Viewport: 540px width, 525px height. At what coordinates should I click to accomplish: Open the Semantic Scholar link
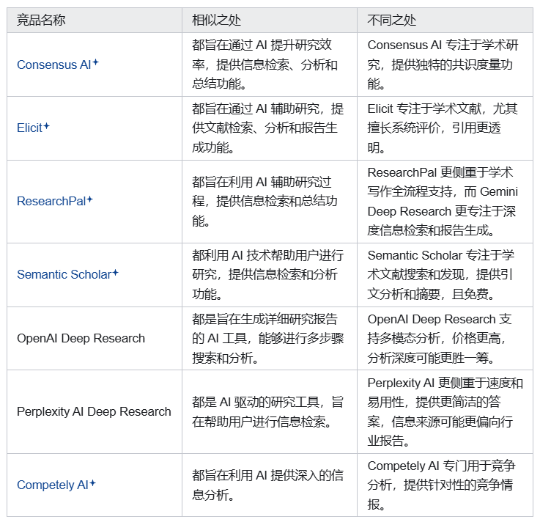[64, 274]
